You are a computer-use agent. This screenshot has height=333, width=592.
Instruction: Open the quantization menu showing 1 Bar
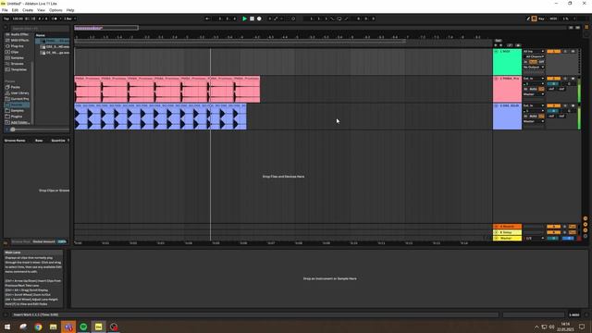click(70, 18)
